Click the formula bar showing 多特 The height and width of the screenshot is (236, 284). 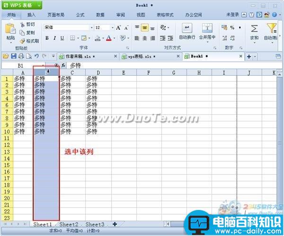tap(174, 65)
